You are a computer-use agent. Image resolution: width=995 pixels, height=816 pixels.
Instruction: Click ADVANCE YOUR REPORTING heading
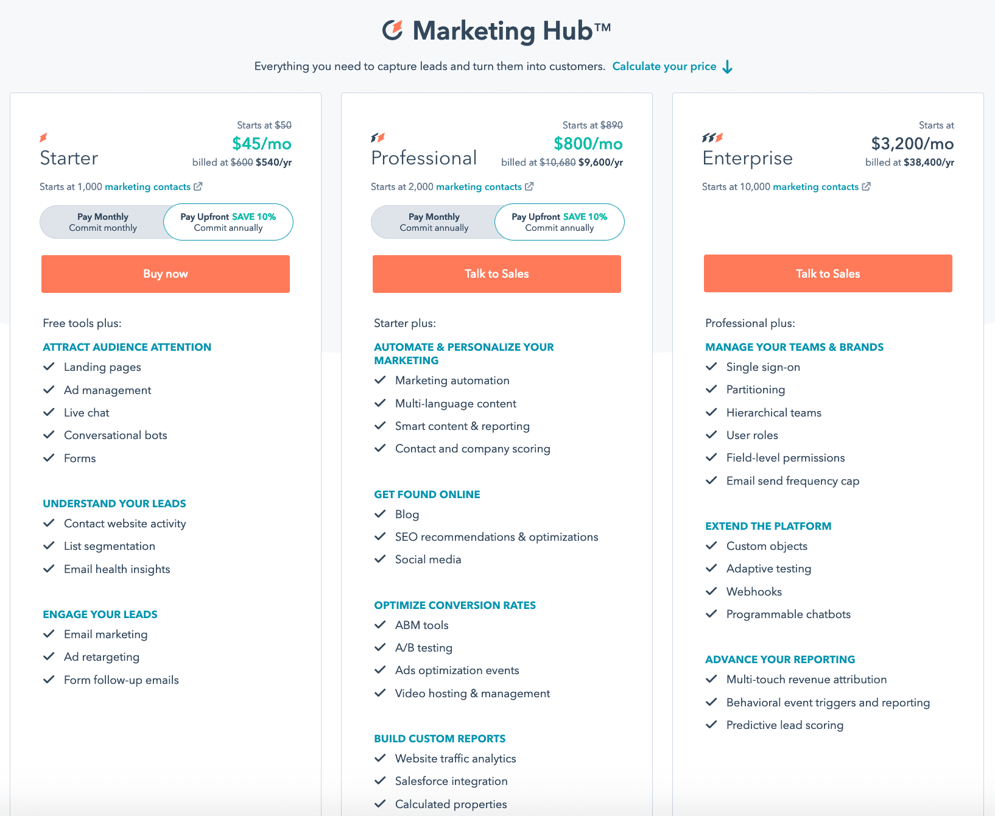pos(780,659)
